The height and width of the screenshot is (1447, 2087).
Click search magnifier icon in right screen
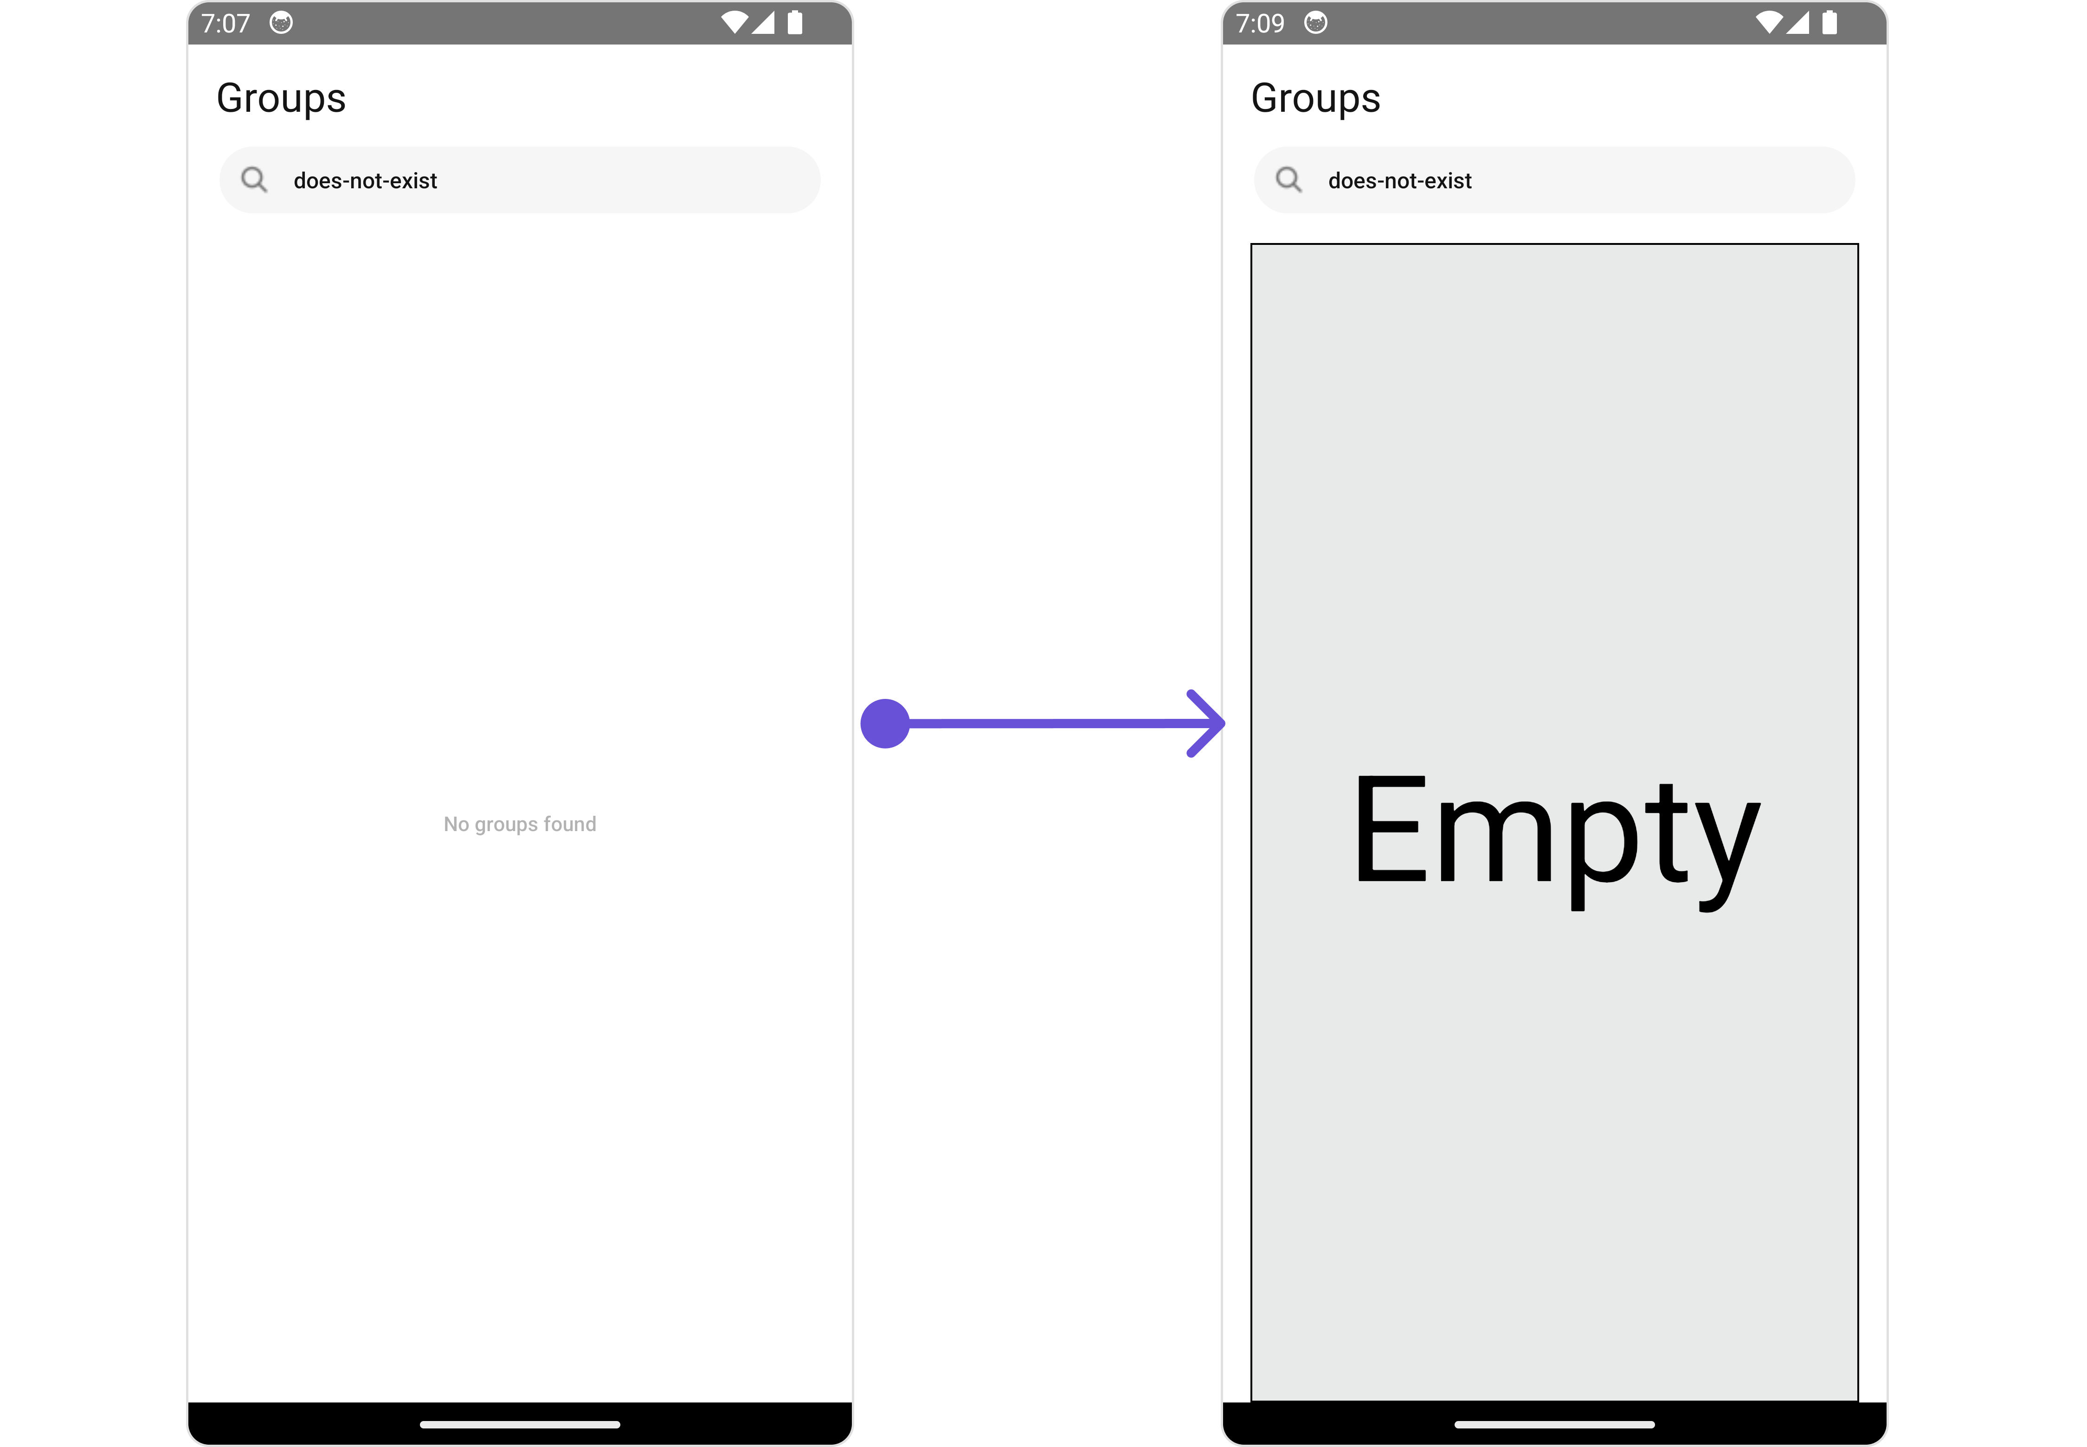click(x=1288, y=179)
